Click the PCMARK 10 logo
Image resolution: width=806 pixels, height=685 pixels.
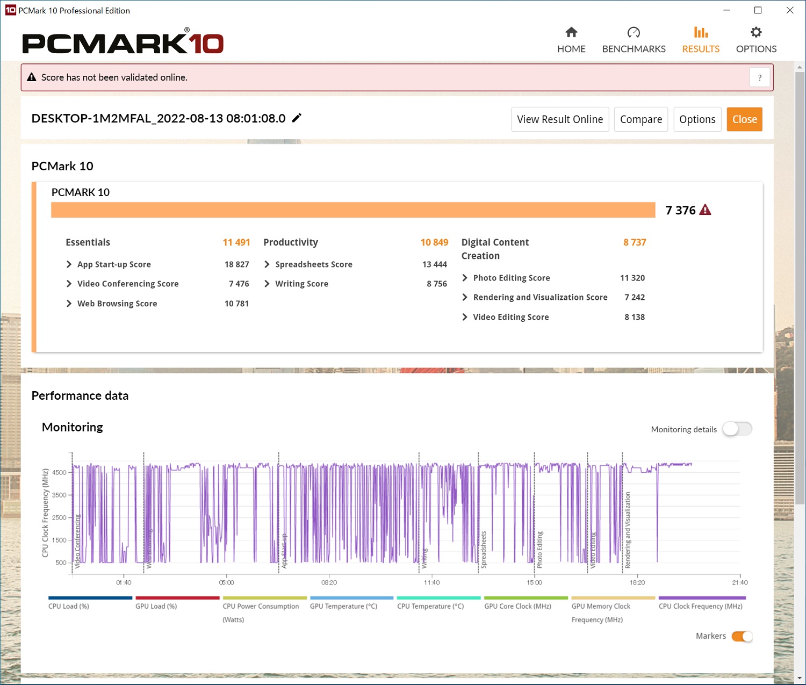(123, 42)
